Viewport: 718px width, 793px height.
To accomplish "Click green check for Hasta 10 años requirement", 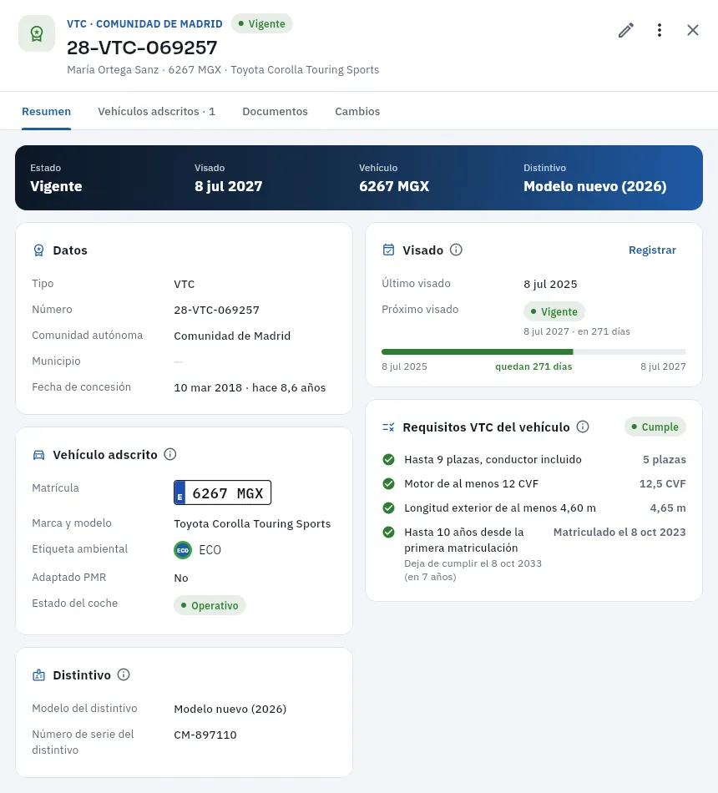I will pyautogui.click(x=388, y=532).
